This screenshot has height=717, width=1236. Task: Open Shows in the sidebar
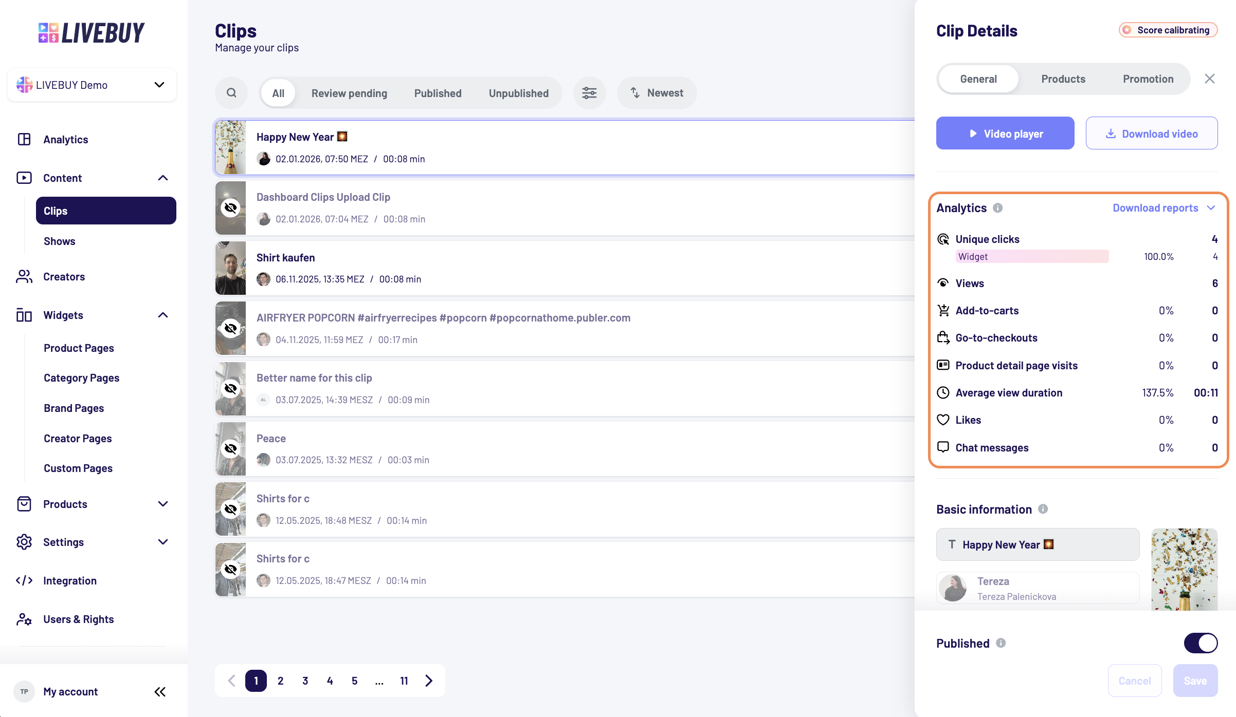[59, 241]
